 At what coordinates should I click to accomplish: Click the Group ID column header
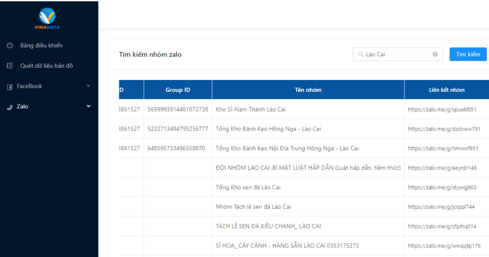[178, 90]
